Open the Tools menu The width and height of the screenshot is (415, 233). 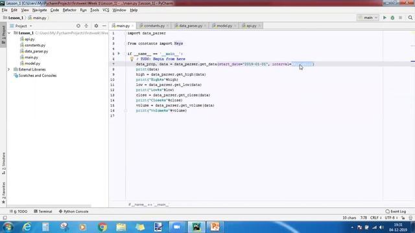coord(95,10)
